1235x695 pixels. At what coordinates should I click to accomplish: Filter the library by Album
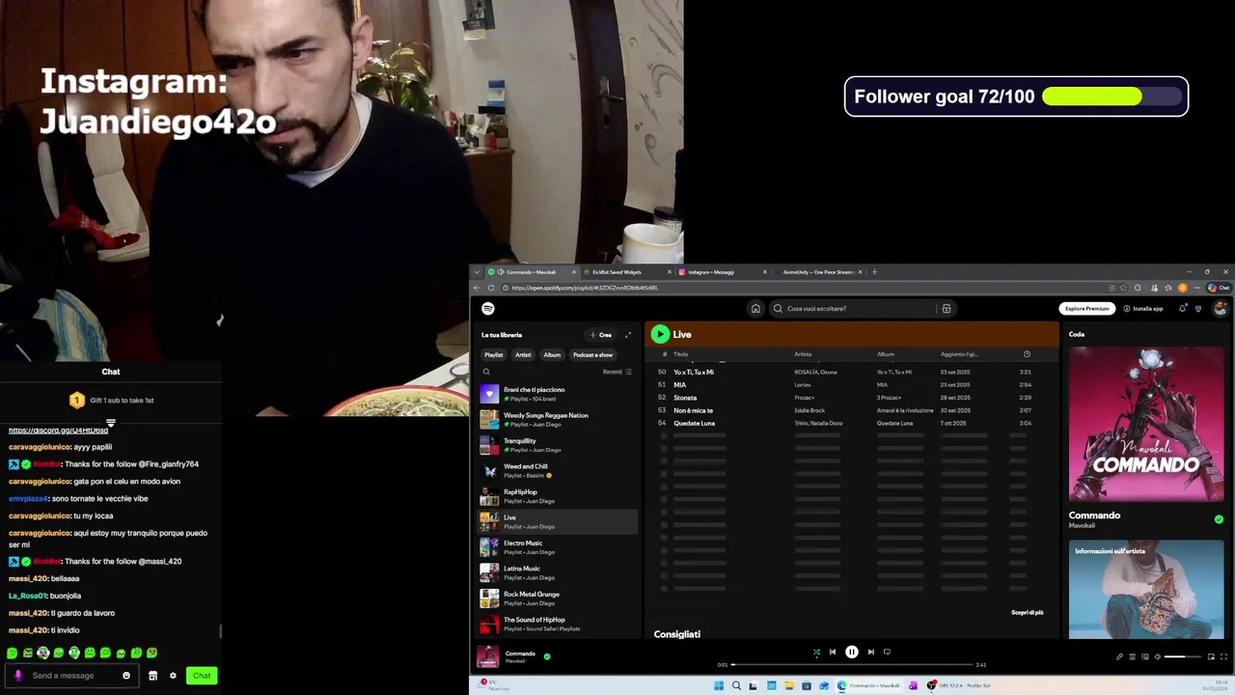pos(552,354)
